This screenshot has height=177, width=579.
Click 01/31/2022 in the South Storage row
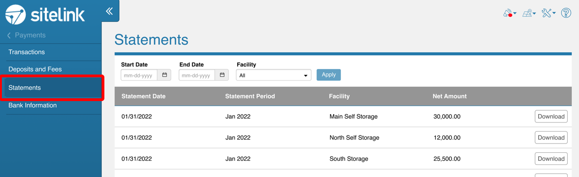point(137,159)
